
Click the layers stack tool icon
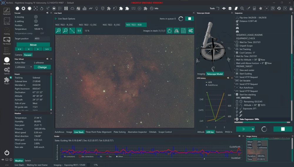(230, 9)
